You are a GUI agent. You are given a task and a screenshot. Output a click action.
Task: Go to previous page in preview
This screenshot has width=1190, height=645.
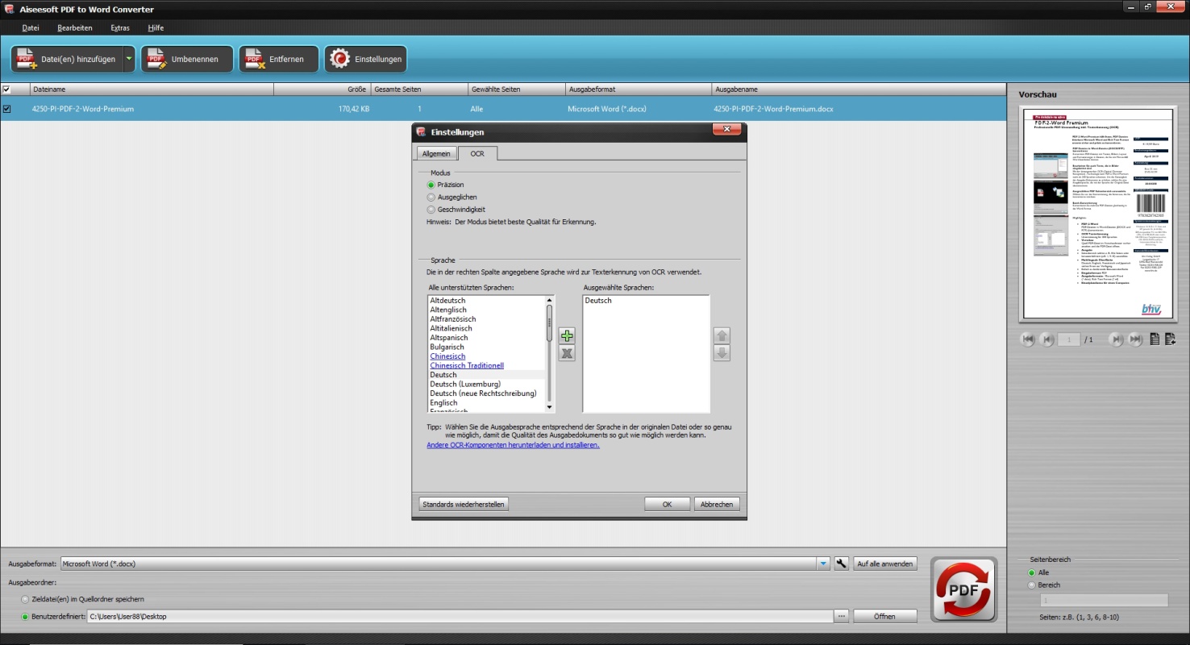pyautogui.click(x=1046, y=339)
